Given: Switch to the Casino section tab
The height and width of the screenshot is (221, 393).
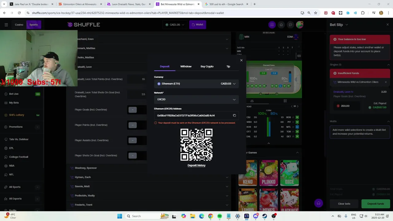Looking at the screenshot, I should 19,25.
